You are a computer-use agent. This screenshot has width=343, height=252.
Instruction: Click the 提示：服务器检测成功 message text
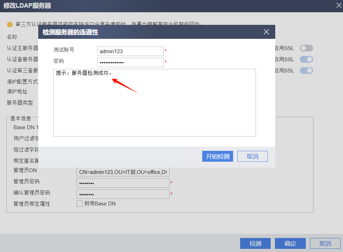coord(84,73)
